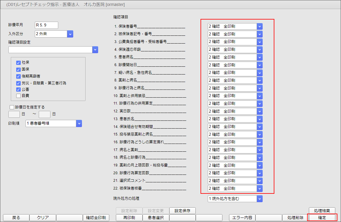Click the 設定保存 button

point(183,211)
